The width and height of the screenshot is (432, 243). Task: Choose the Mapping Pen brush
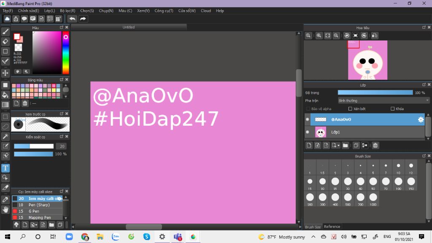(x=37, y=217)
